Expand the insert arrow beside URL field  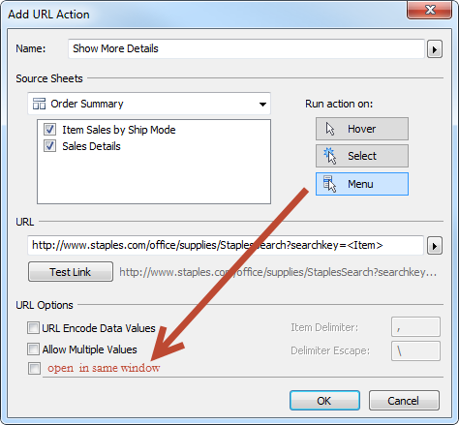point(435,246)
